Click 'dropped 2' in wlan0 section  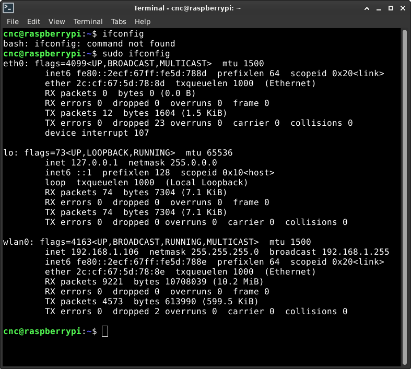point(136,312)
